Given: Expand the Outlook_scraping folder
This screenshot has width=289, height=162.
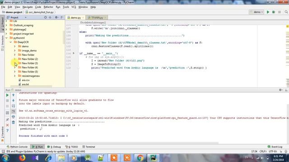Looking at the screenshot, I should pos(6,25).
